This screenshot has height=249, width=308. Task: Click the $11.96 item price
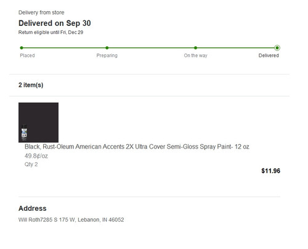[x=270, y=171]
